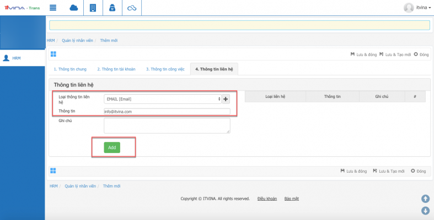434x220 pixels.
Task: Click the scroll-down arrow icon
Action: click(425, 211)
